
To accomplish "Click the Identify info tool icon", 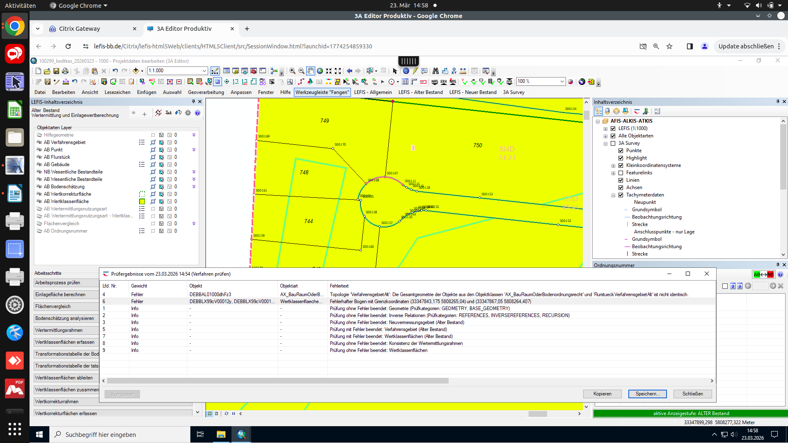I will tap(406, 71).
